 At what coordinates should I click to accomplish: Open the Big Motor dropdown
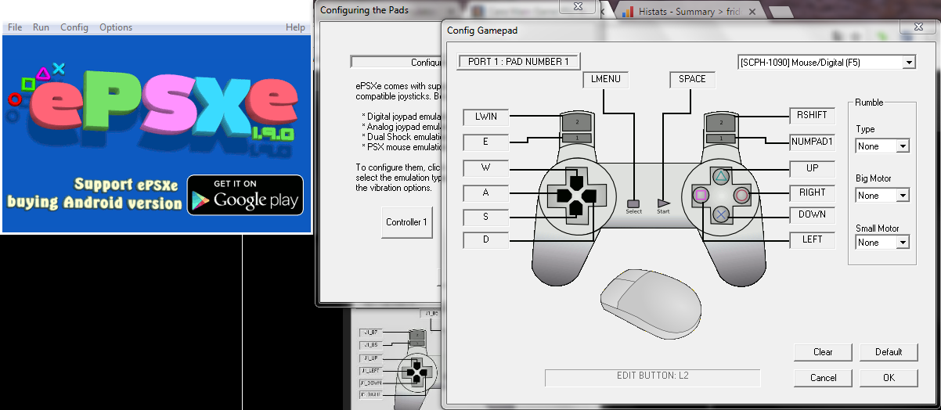pyautogui.click(x=882, y=196)
